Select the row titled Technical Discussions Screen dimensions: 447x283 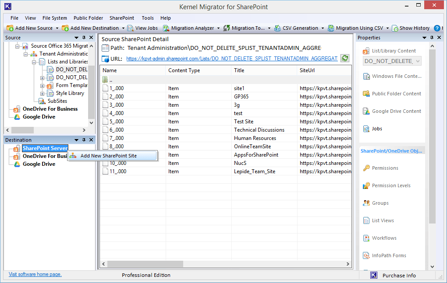[x=226, y=130]
